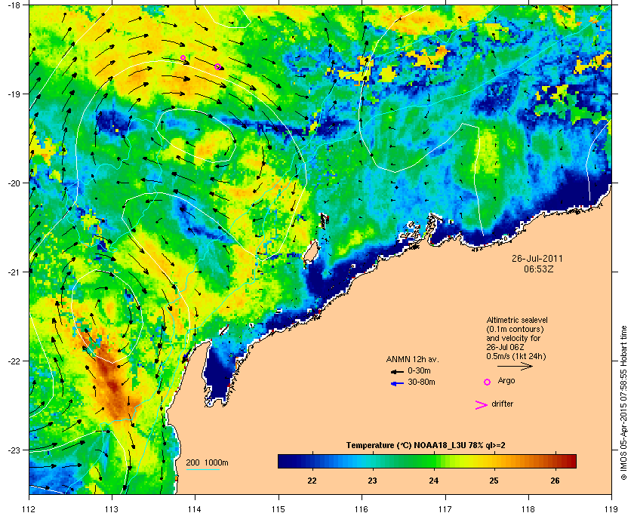Click the 'Argo' legend label
This screenshot has height=513, width=634.
[x=506, y=381]
